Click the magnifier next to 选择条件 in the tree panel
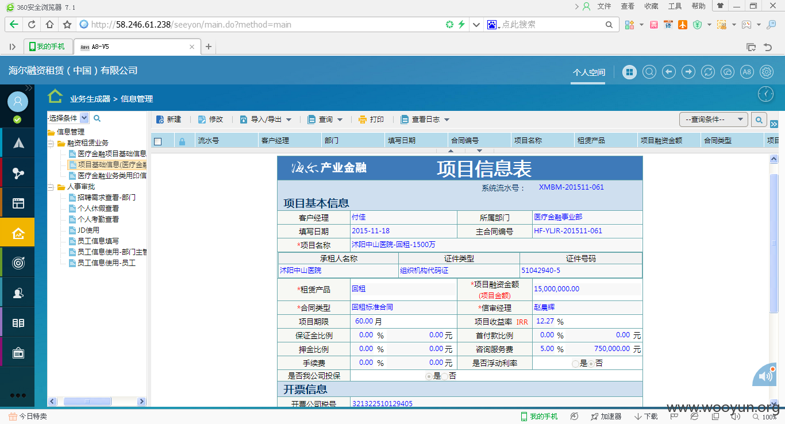 pyautogui.click(x=97, y=118)
